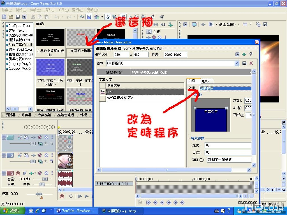287x215 pixels.
Task: Copy snapshot to clipboard icon in preview
Action: point(258,24)
